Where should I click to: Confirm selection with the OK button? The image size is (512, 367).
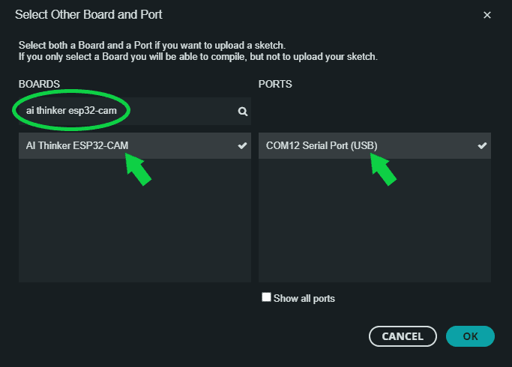click(x=470, y=336)
